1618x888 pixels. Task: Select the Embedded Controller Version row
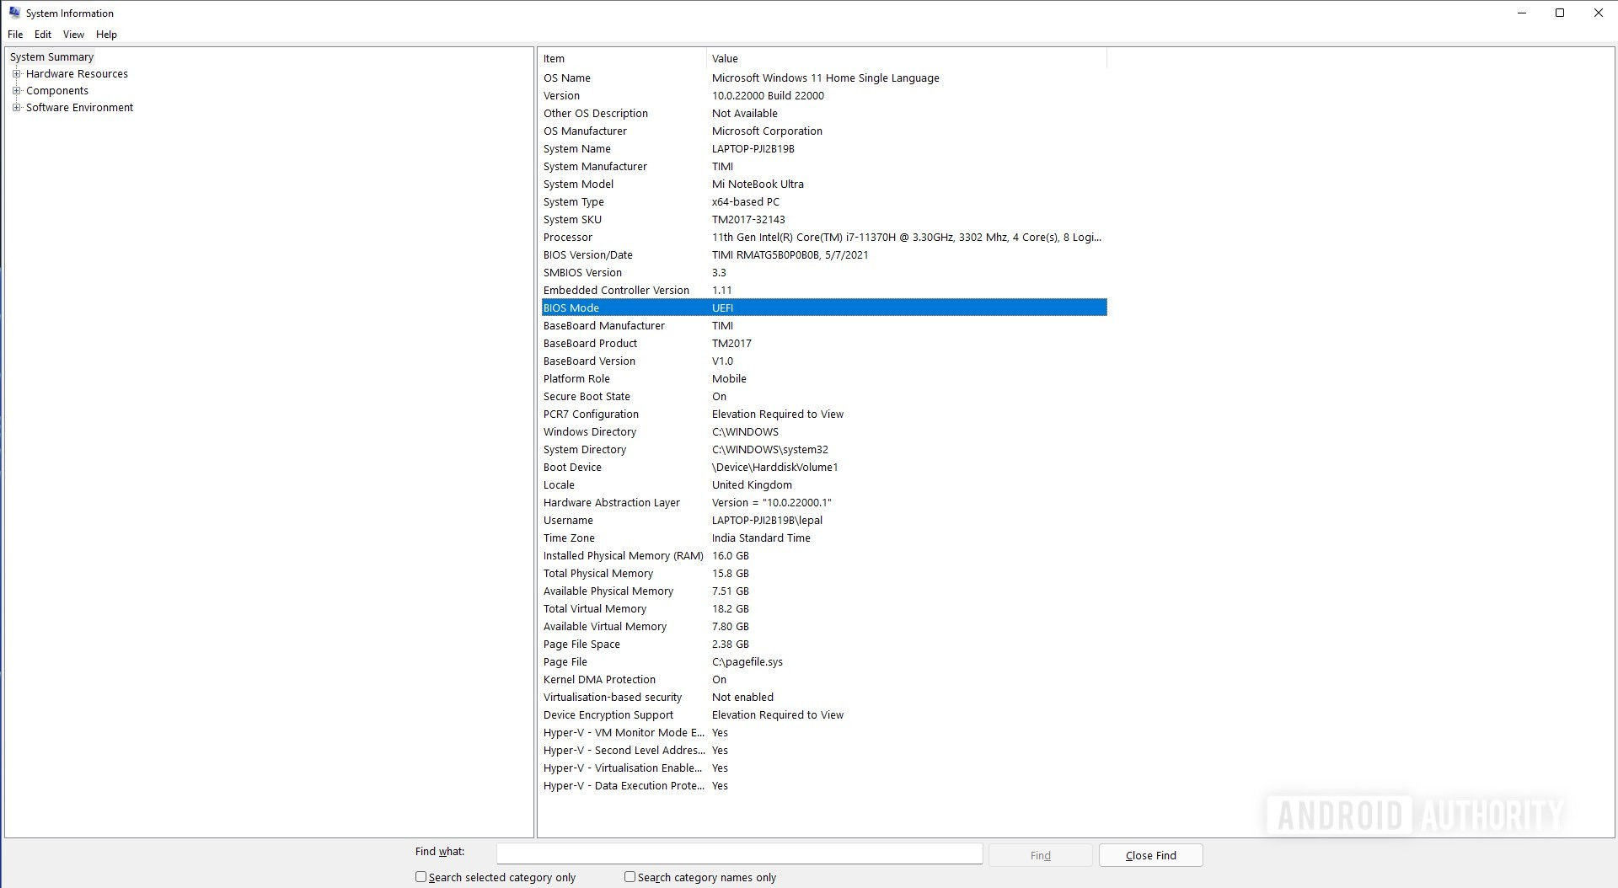[x=823, y=290]
